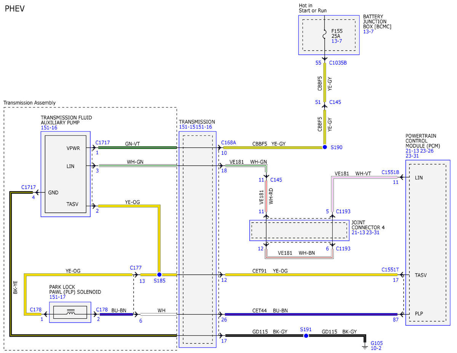Click the 'CET44 BU-BN' wire label
This screenshot has width=457, height=353.
(x=270, y=311)
